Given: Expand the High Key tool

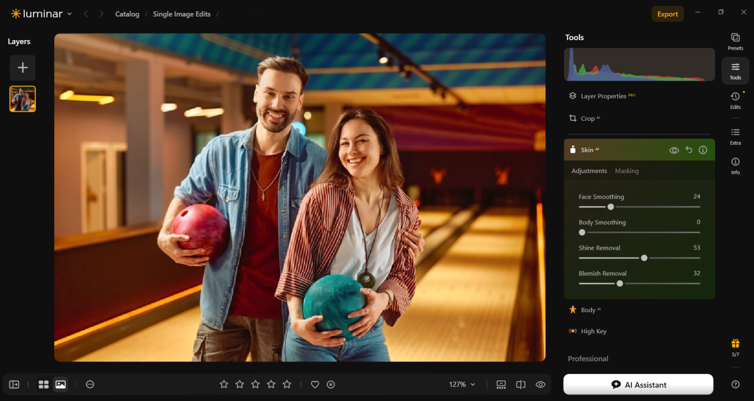Looking at the screenshot, I should click(x=639, y=331).
